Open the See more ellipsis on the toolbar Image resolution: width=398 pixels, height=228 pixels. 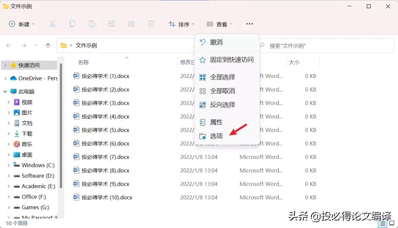point(249,24)
